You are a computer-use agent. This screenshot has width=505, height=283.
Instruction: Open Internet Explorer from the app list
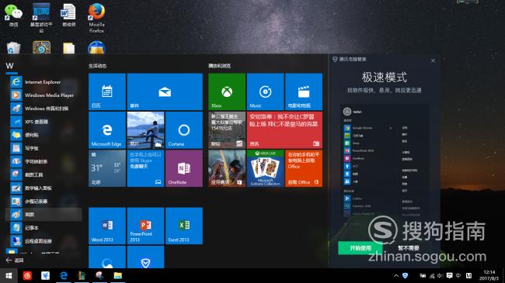(44, 82)
